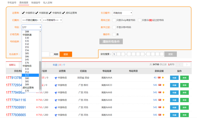Click red VIP badge in 17777941116 row
Image resolution: width=197 pixels, height=118 pixels.
(160, 100)
